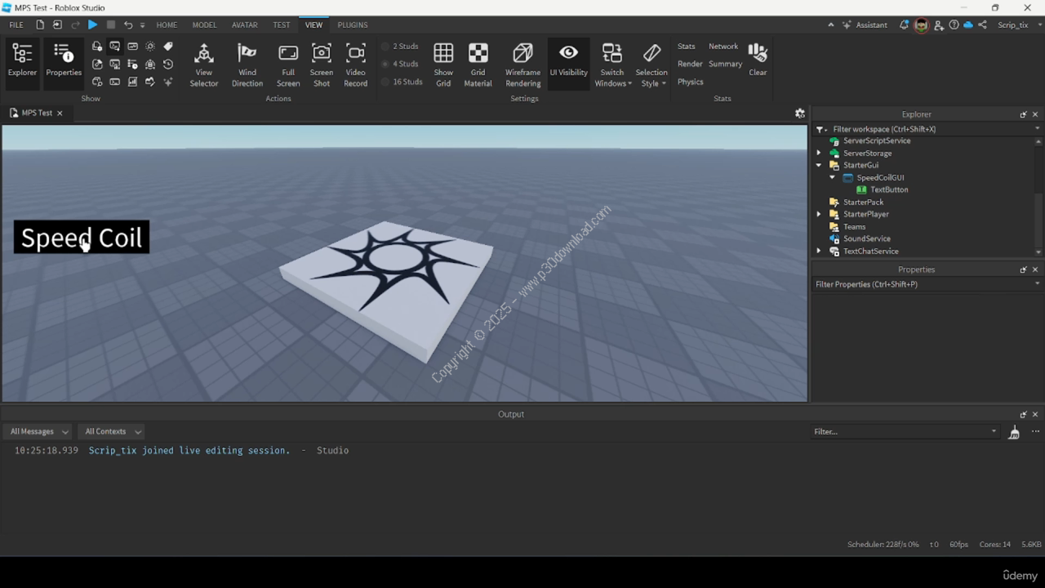
Task: Open Selection Style dropdown
Action: point(651,65)
